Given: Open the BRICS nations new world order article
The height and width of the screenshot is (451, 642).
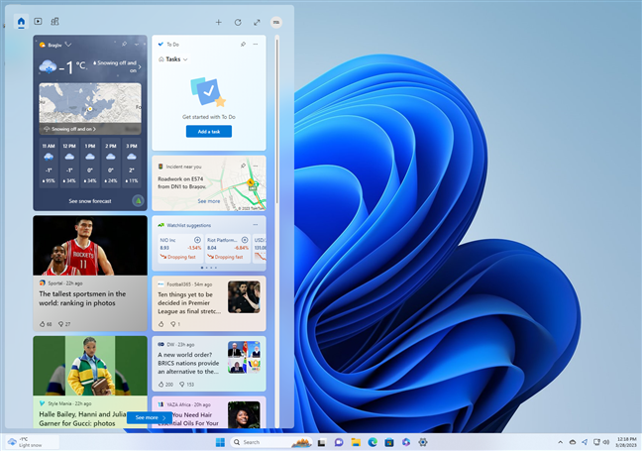Looking at the screenshot, I should [x=188, y=364].
